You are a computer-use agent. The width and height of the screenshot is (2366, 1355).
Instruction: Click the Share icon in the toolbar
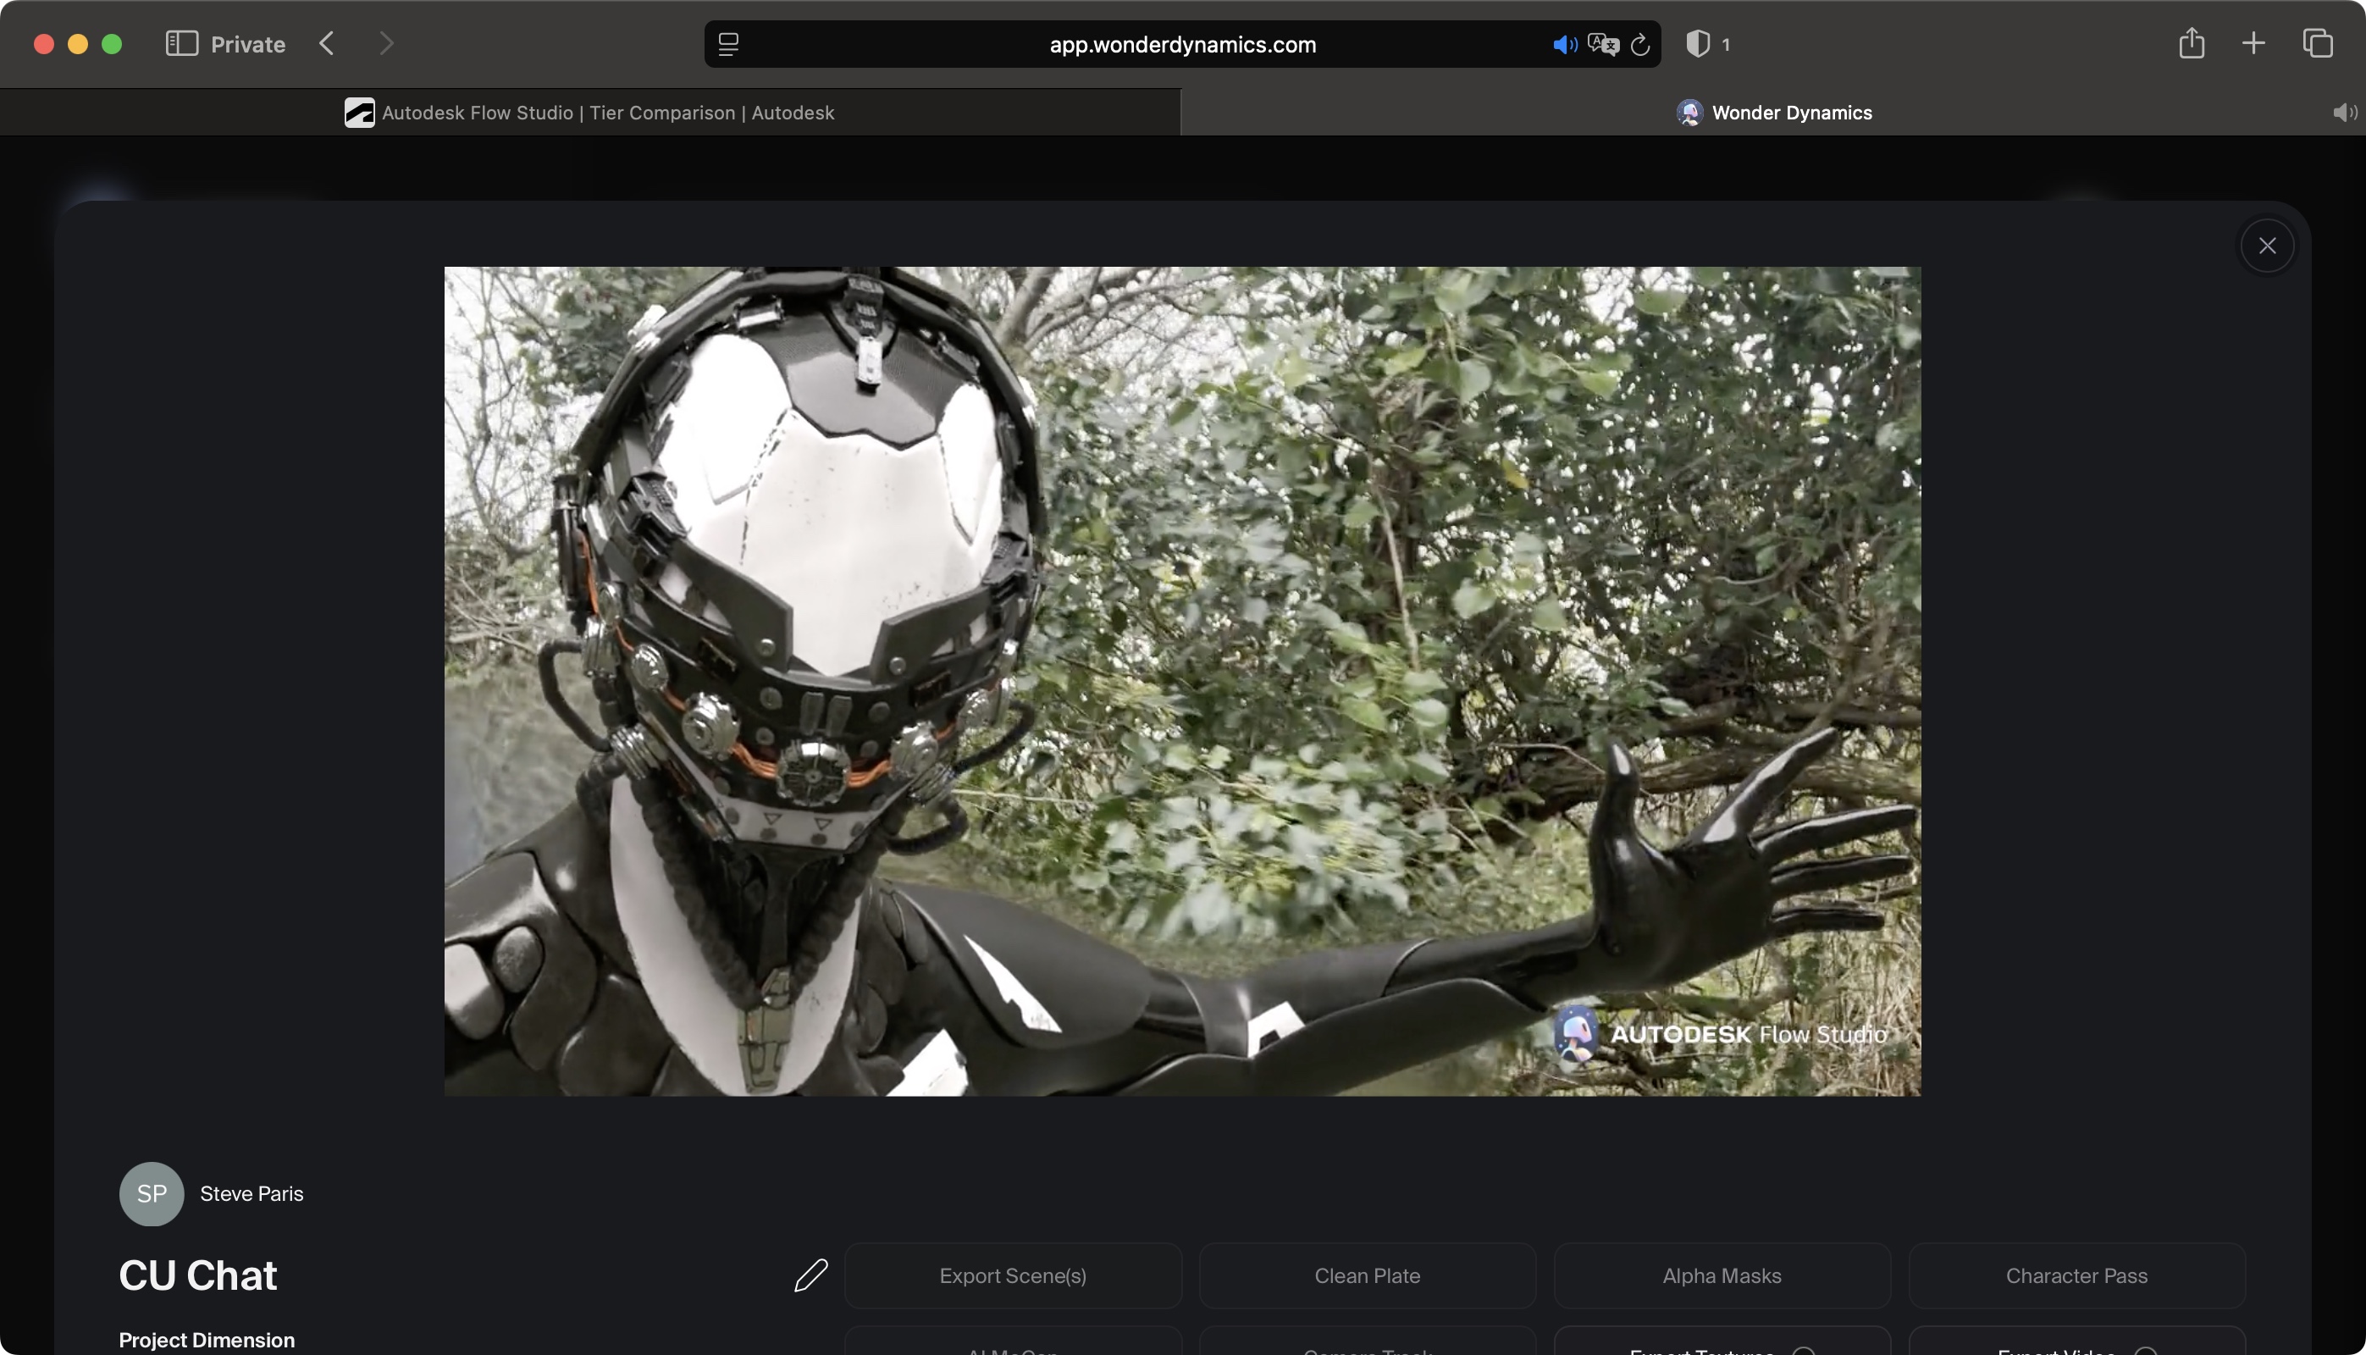(2193, 43)
